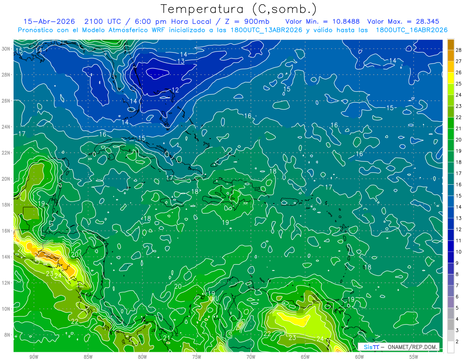Image resolution: width=469 pixels, height=362 pixels.
Task: Click the green 20 degree legend swatch
Action: coord(451,134)
